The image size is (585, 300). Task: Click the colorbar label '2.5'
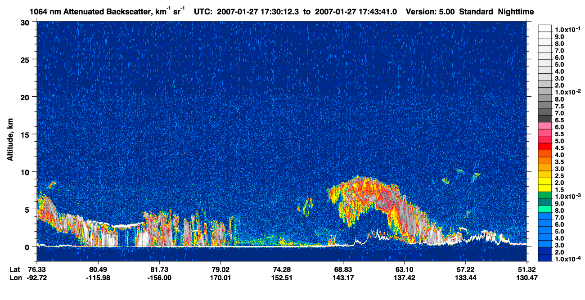(x=560, y=176)
